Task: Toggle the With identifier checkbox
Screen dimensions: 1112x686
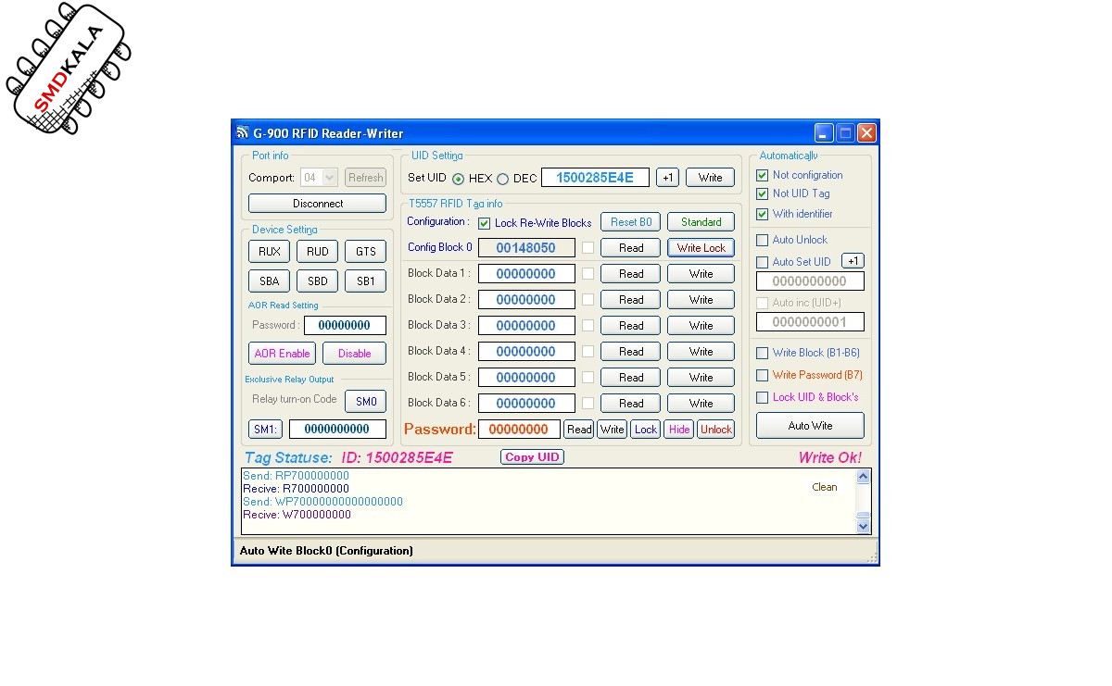Action: click(762, 214)
